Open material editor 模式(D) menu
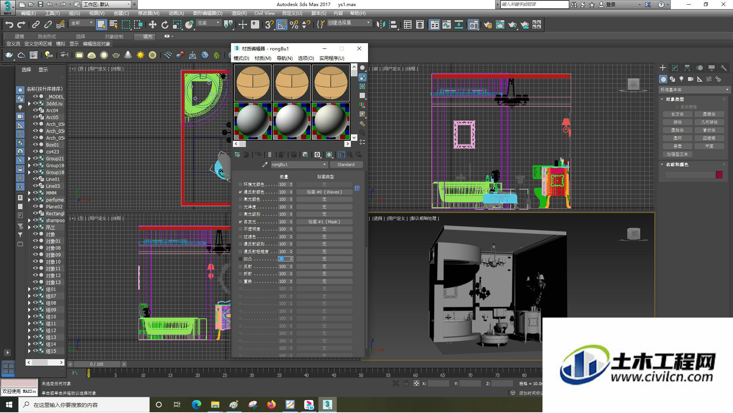This screenshot has width=733, height=413. [x=241, y=58]
